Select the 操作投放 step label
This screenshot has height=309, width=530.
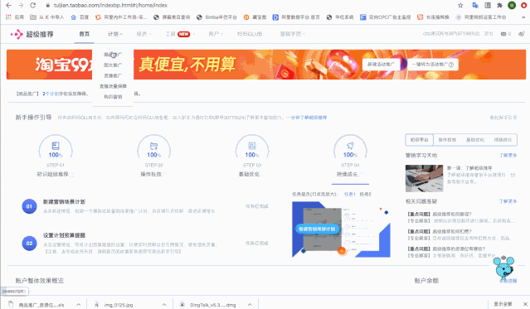(152, 174)
